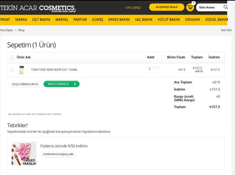The width and height of the screenshot is (235, 175).
Task: Click the Adet column header
Action: (150, 57)
